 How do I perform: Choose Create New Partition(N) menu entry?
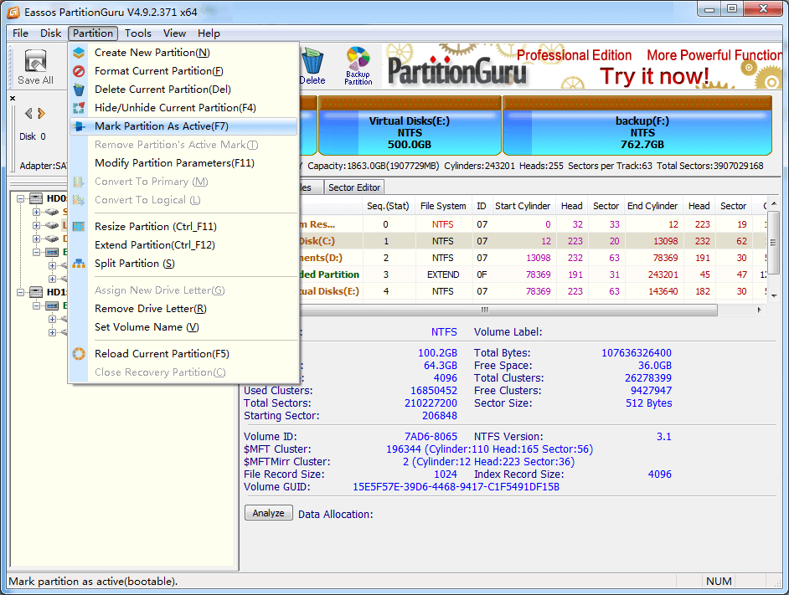click(183, 53)
